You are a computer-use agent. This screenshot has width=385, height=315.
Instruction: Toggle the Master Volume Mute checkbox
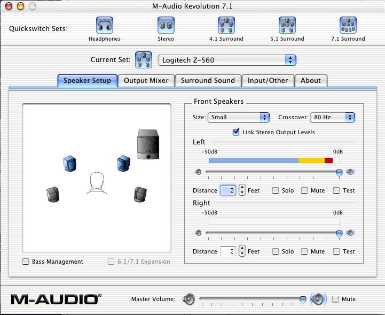pos(335,299)
